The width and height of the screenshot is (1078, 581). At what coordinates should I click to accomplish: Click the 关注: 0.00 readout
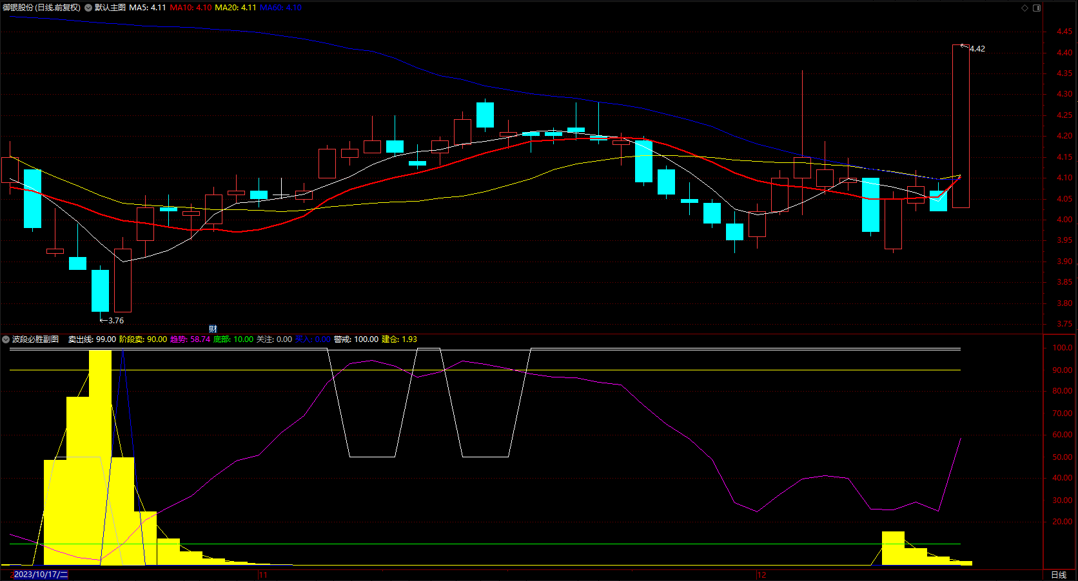[274, 339]
